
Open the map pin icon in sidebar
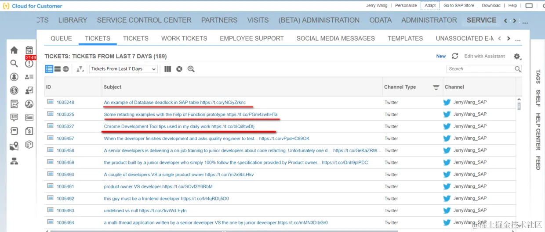click(14, 146)
